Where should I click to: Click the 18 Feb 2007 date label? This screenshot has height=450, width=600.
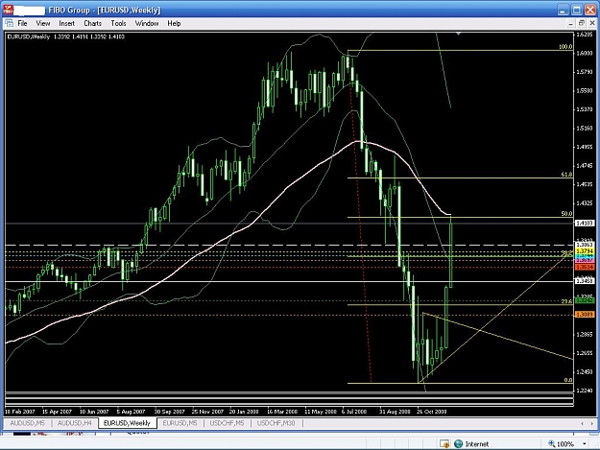(19, 412)
